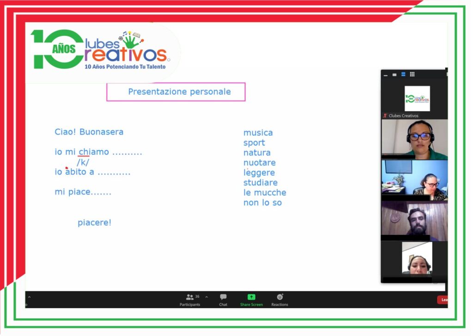Click the 'piacere!' text on the slide

94,223
